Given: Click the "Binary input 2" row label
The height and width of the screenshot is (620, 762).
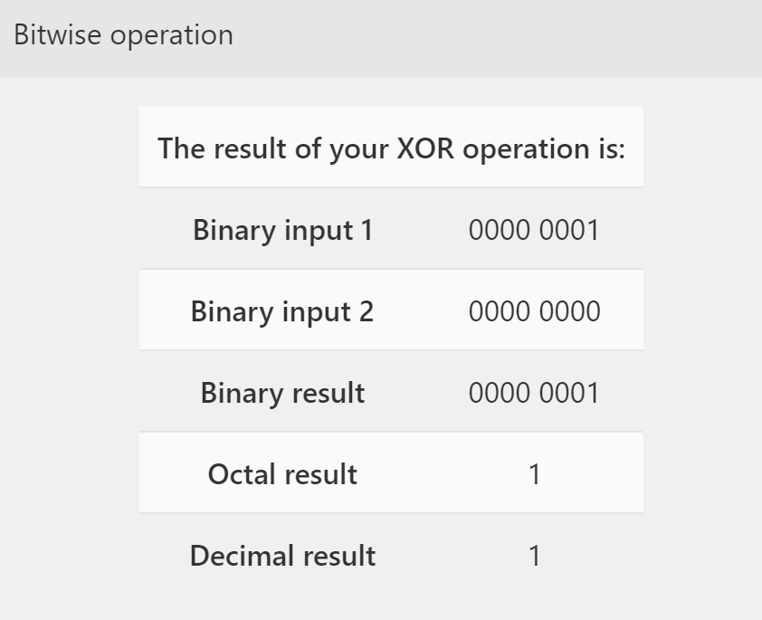Looking at the screenshot, I should point(282,311).
